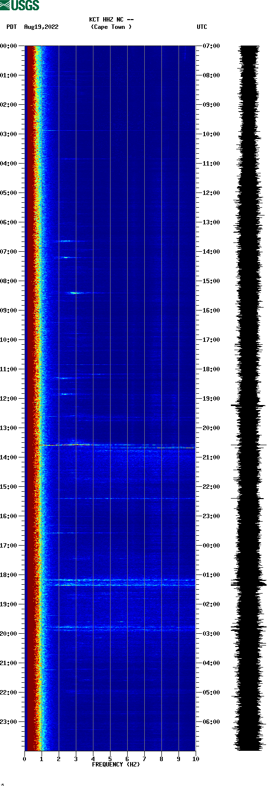Image resolution: width=270 pixels, height=790 pixels.
Task: Click the 07:00 PDT time label
Action: click(9, 252)
